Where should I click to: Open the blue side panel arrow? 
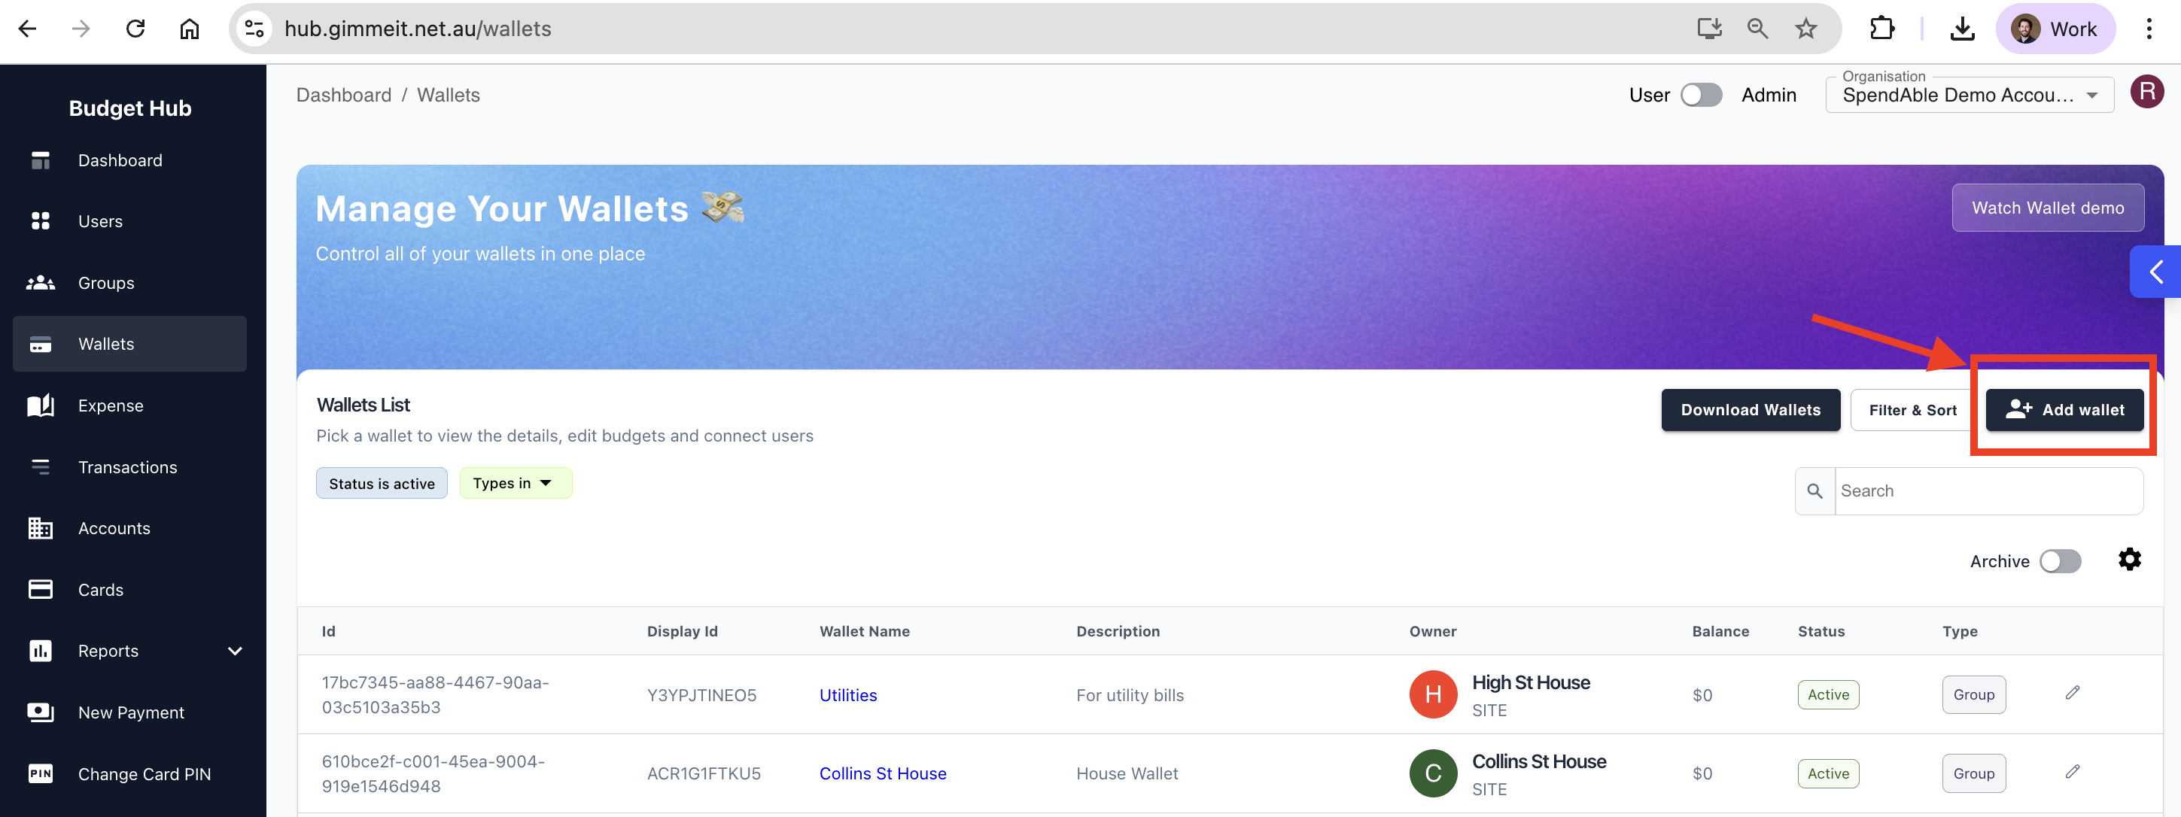tap(2155, 272)
